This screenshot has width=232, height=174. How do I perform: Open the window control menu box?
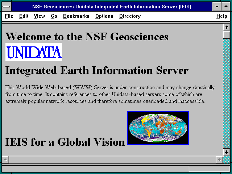[7, 7]
